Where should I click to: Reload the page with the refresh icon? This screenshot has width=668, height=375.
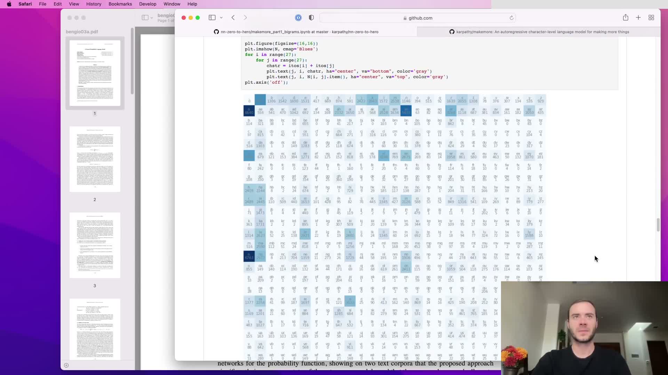[511, 18]
